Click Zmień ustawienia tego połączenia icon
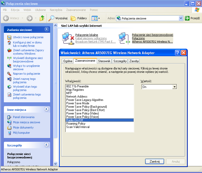202x173 pixels. [9, 95]
